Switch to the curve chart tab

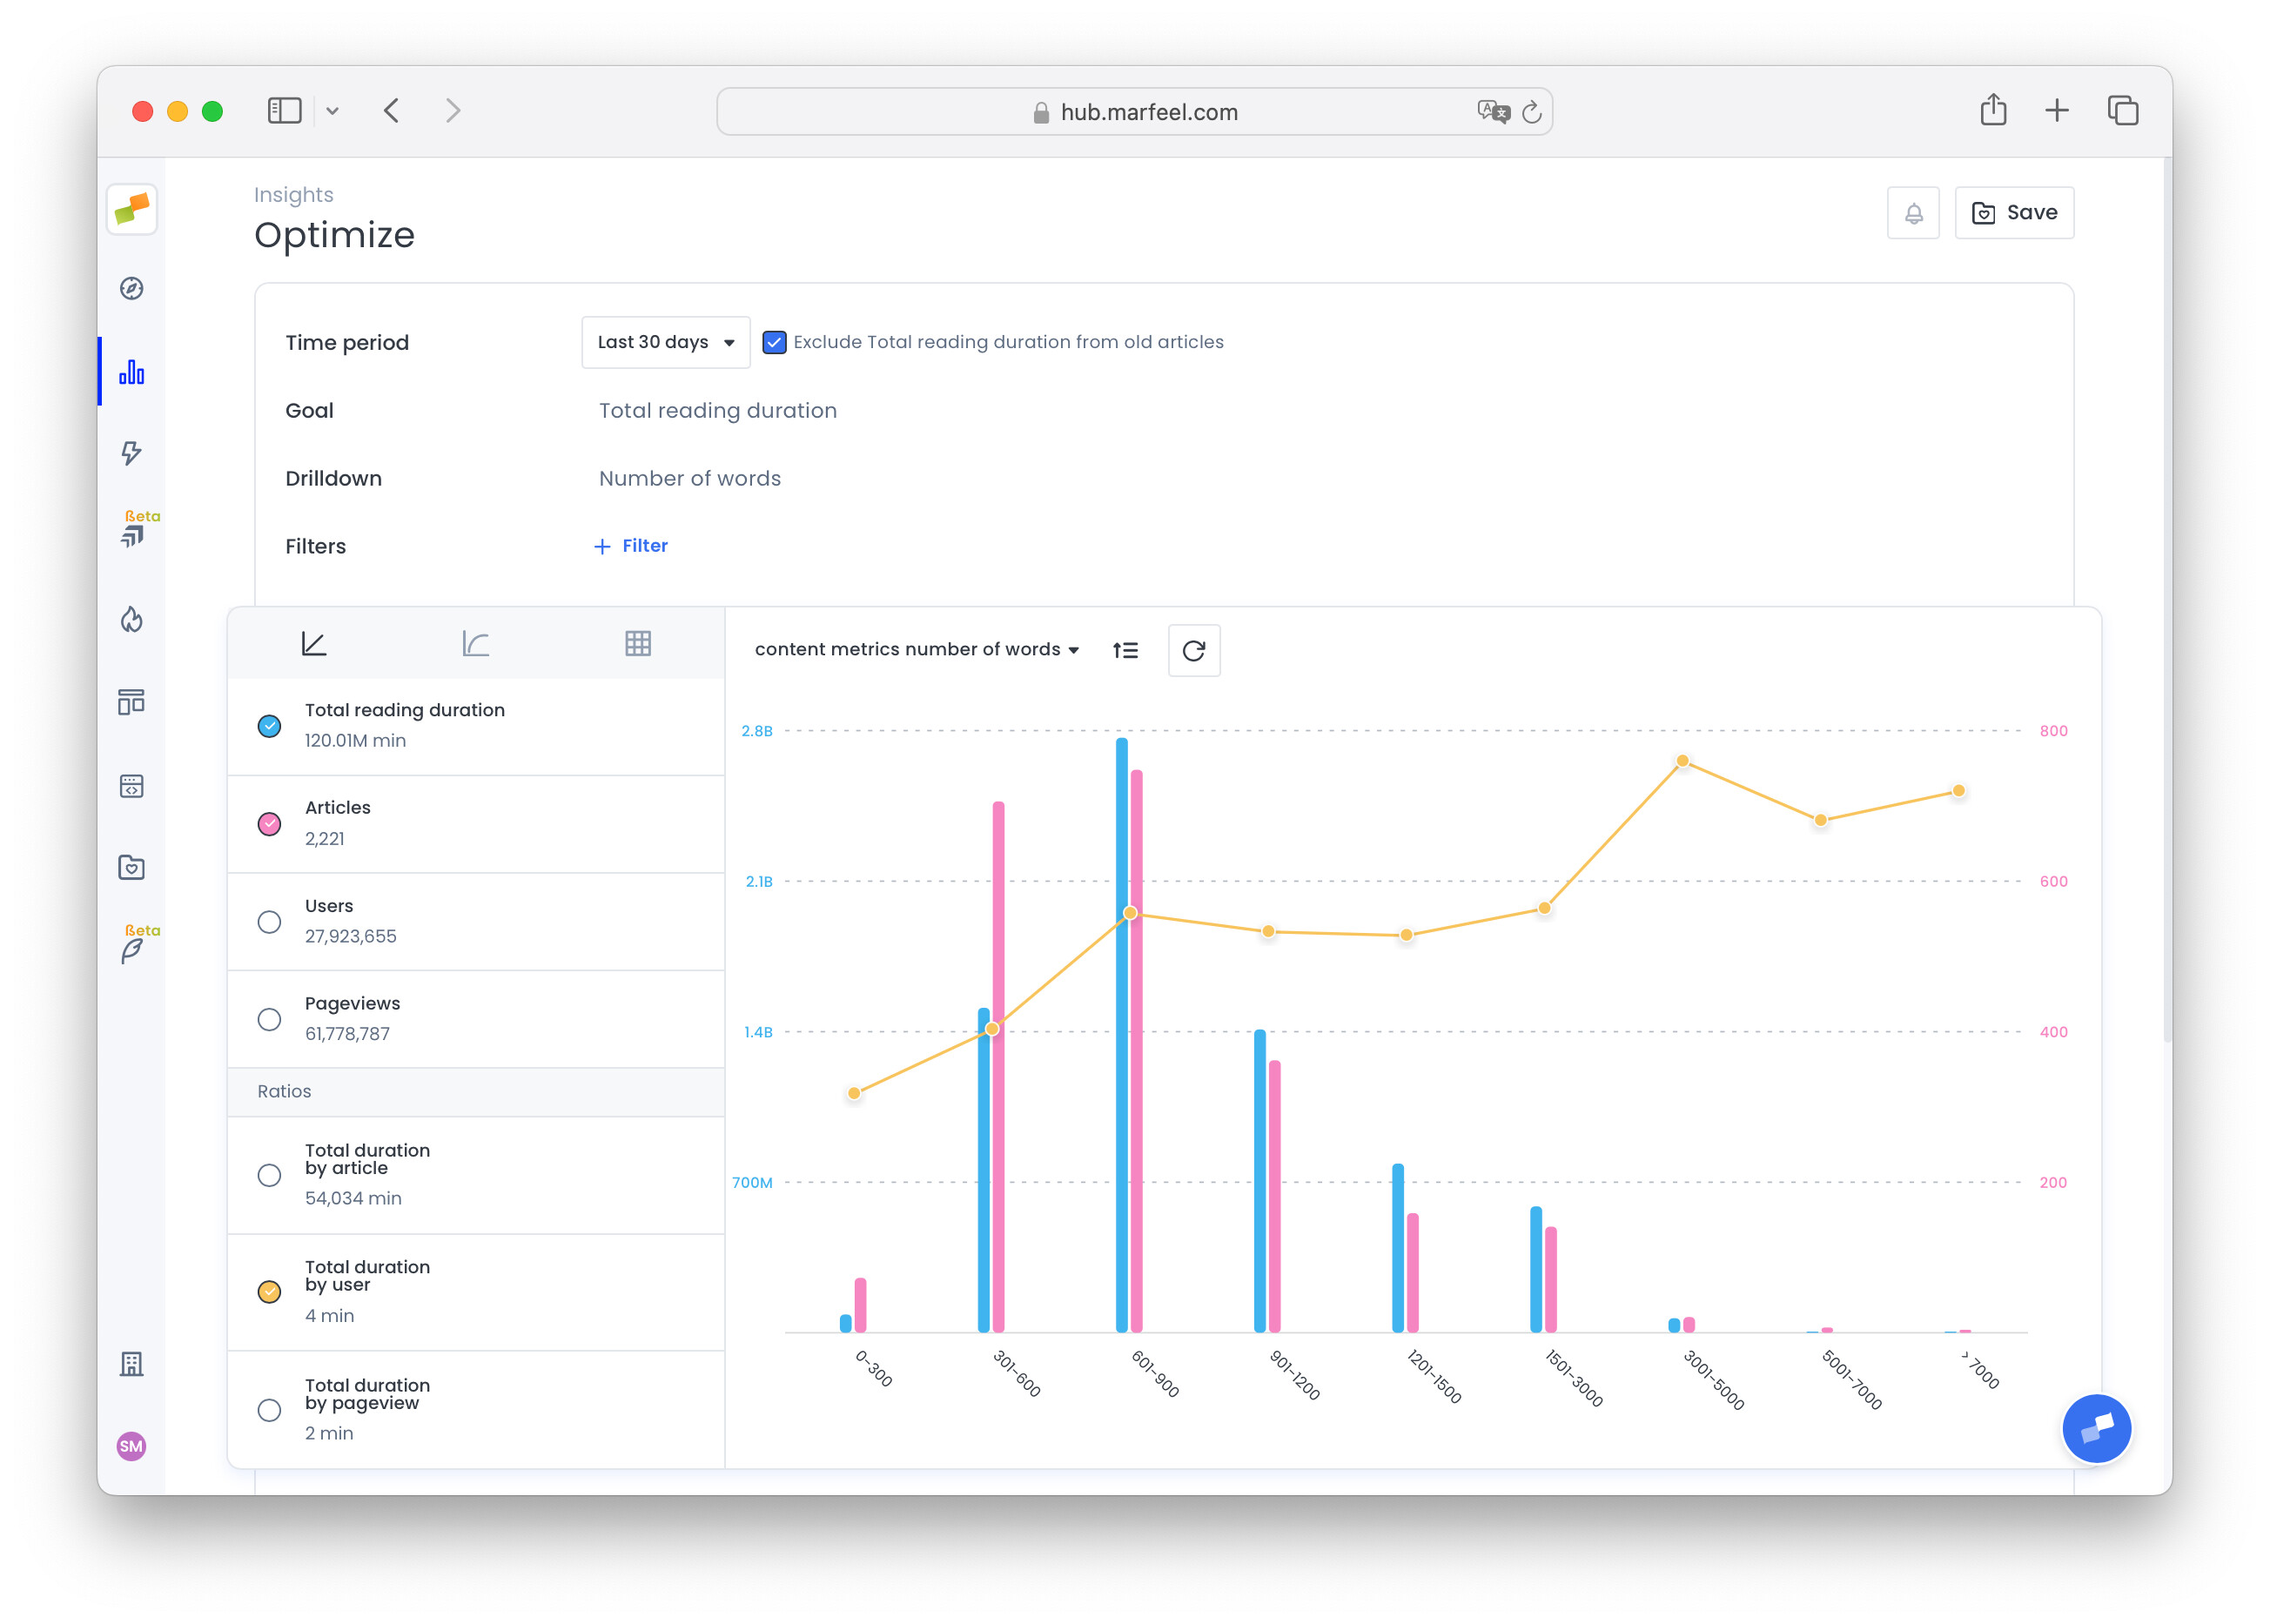475,644
